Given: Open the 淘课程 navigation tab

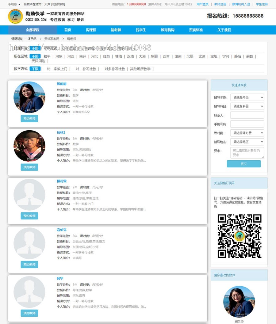Looking at the screenshot, I should click(91, 30).
